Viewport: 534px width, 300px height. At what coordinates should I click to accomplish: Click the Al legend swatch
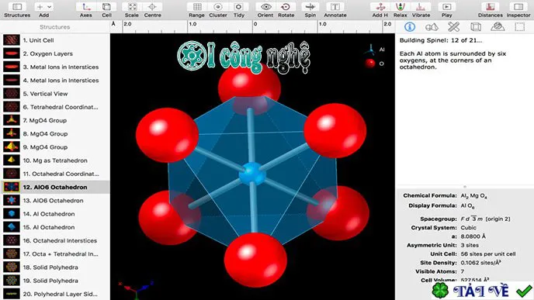pos(370,50)
